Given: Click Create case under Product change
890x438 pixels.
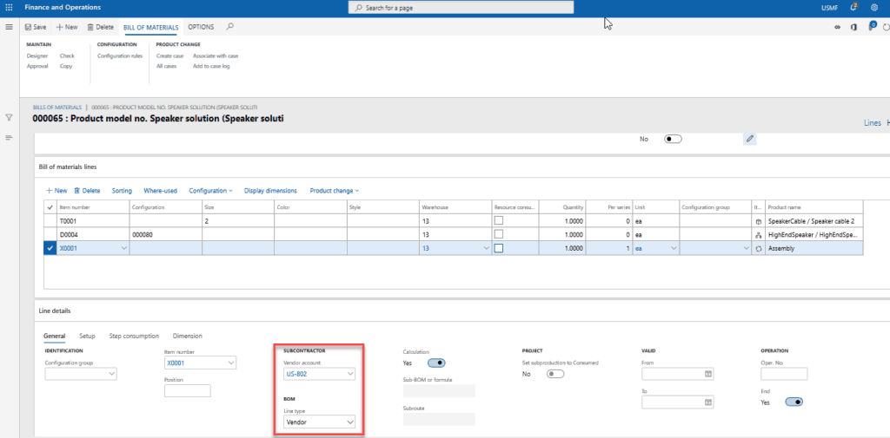Looking at the screenshot, I should (x=169, y=56).
